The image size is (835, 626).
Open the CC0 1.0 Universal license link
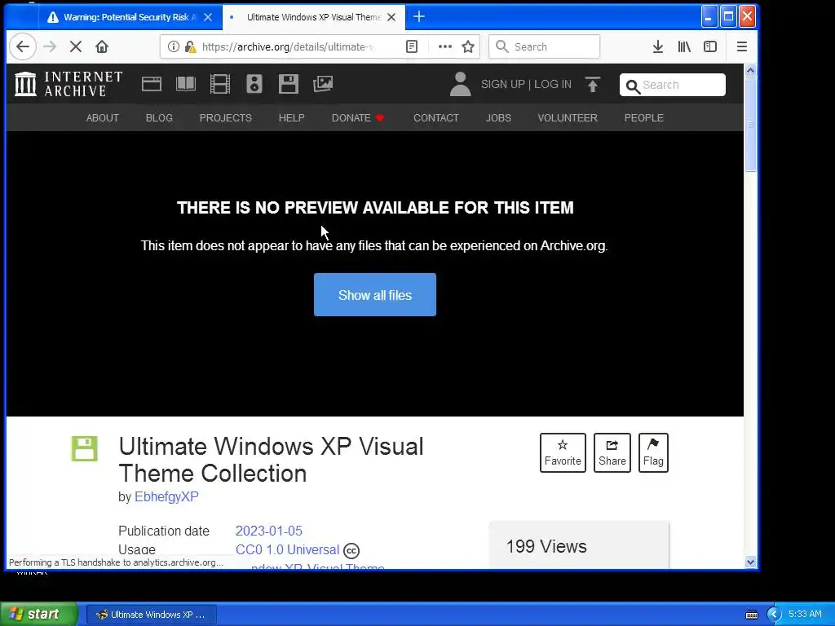click(288, 549)
